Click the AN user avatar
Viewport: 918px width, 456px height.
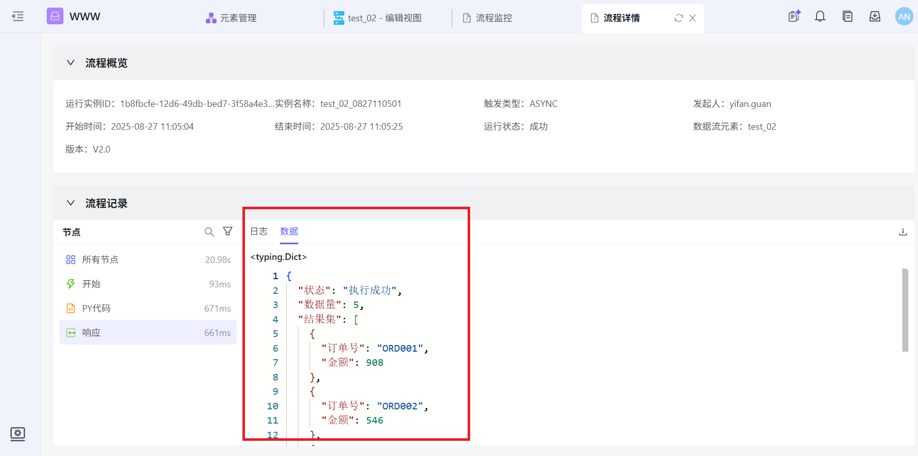pyautogui.click(x=904, y=17)
